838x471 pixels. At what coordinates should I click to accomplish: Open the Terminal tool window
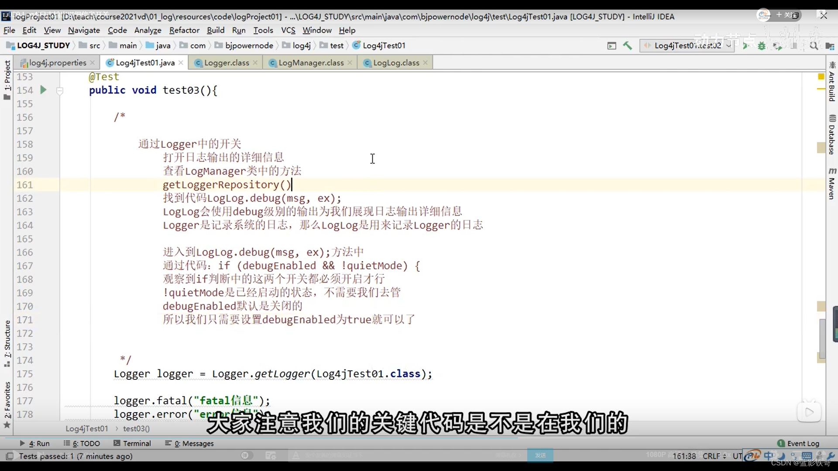[x=132, y=444]
